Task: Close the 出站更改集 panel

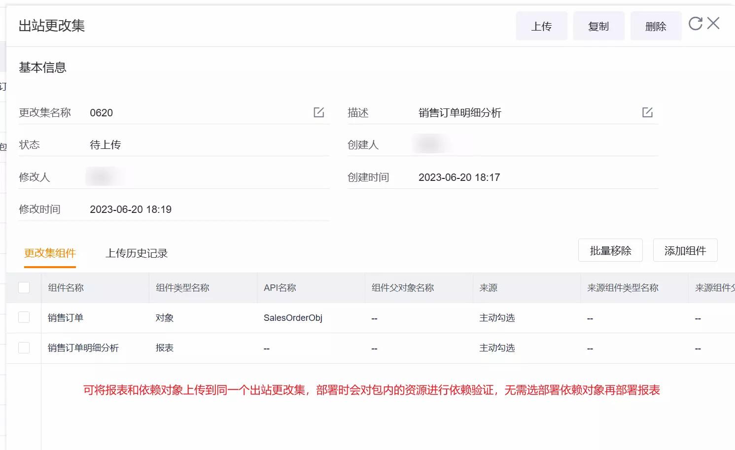Action: point(713,23)
